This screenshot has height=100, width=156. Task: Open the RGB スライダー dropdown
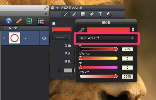tap(106, 38)
